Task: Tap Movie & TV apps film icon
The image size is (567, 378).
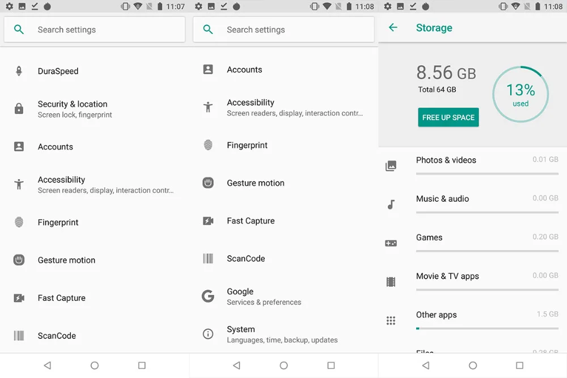Action: (391, 282)
